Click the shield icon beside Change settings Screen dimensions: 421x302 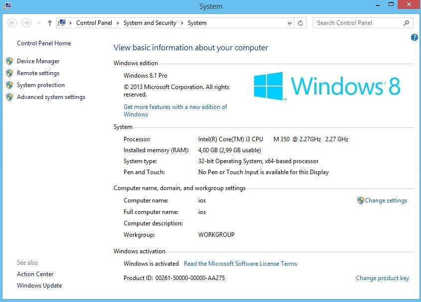(x=360, y=201)
